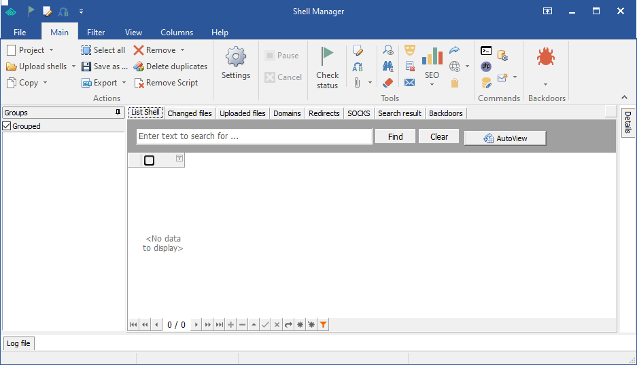Image resolution: width=637 pixels, height=365 pixels.
Task: Click the PHP command icon
Action: (x=486, y=66)
